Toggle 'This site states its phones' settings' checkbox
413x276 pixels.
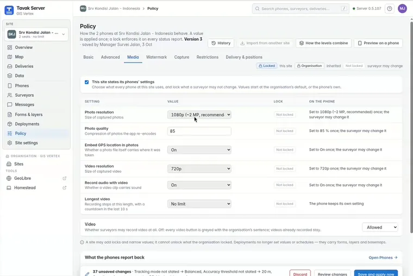click(86, 82)
